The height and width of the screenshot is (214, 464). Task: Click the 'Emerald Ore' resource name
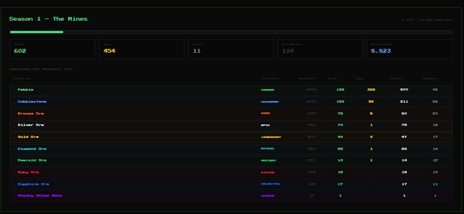coord(32,160)
